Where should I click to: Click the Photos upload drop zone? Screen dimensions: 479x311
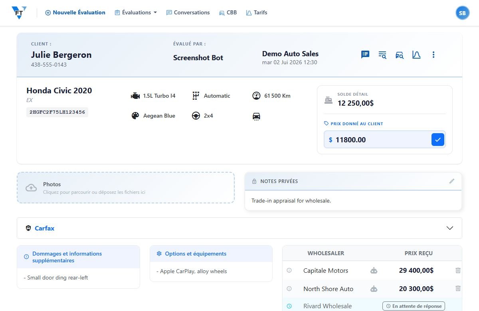[x=125, y=188]
